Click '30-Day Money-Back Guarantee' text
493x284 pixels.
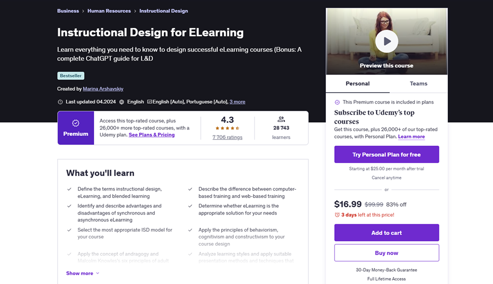tap(386, 270)
